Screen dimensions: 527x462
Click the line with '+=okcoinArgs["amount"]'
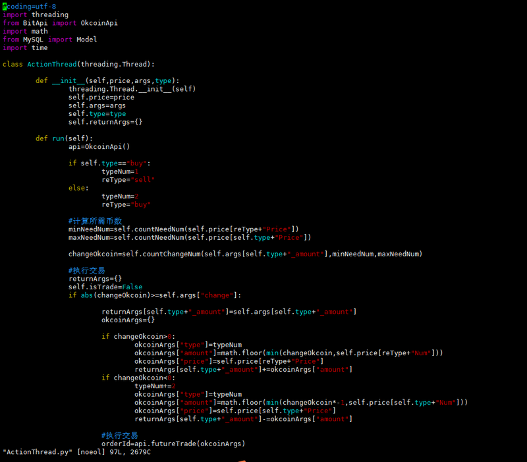click(244, 369)
